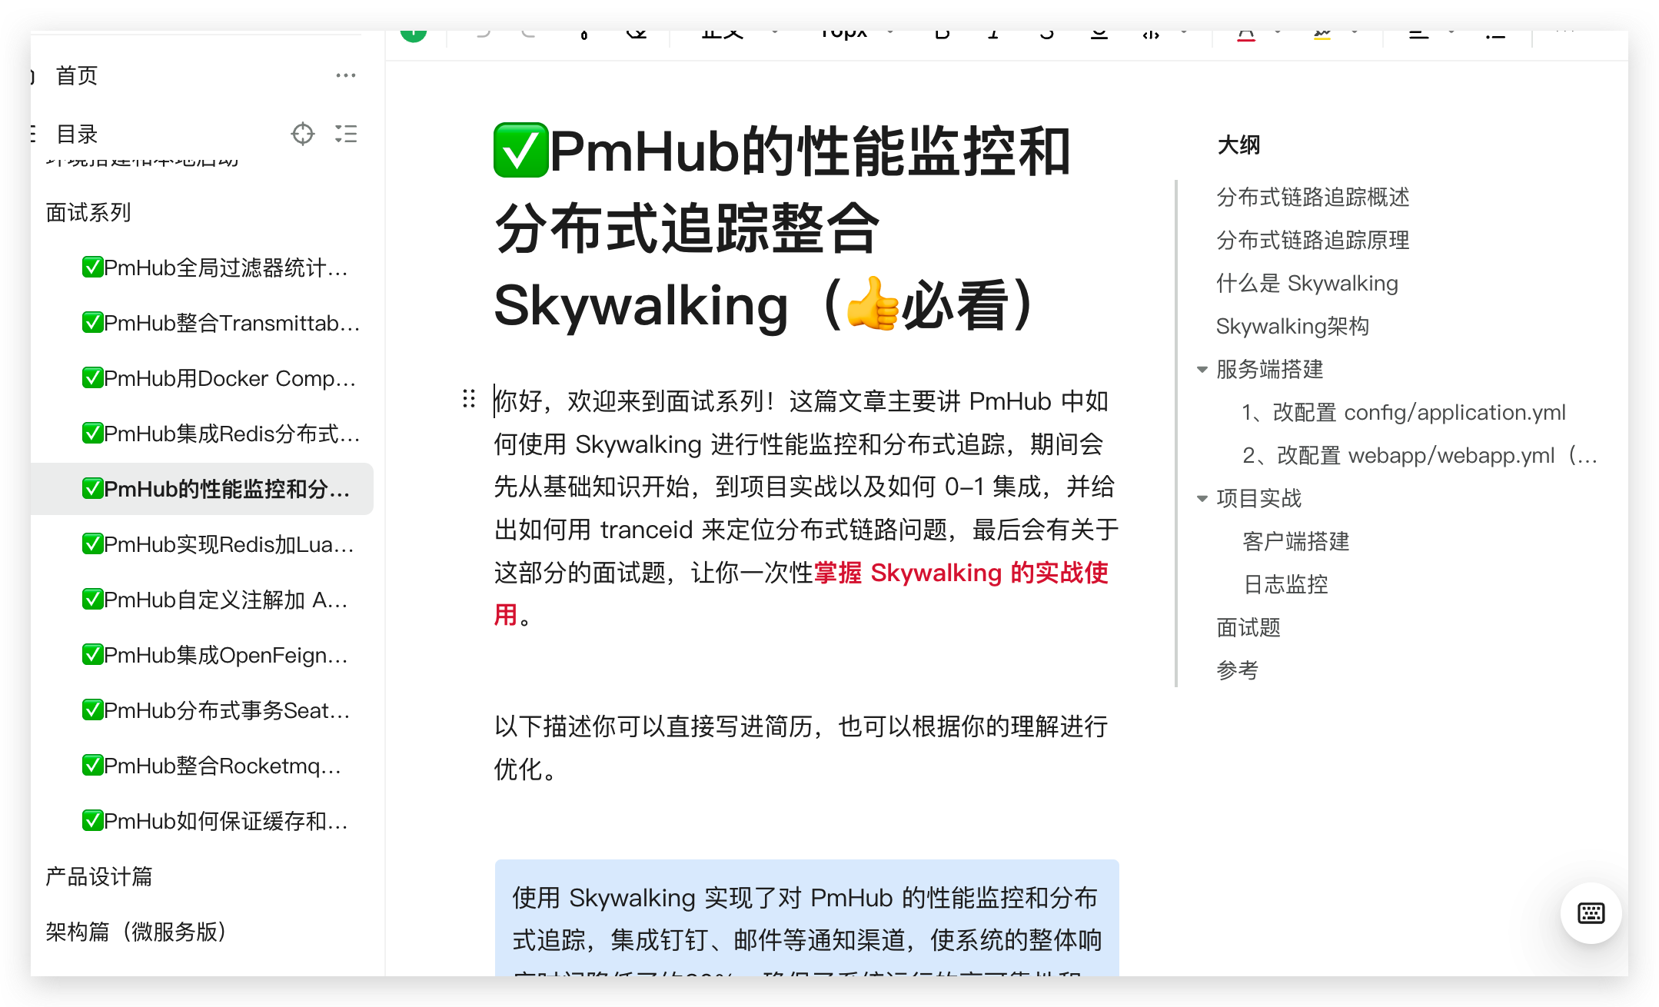
Task: Open the PmHub用Docker Comp… document
Action: [x=219, y=378]
